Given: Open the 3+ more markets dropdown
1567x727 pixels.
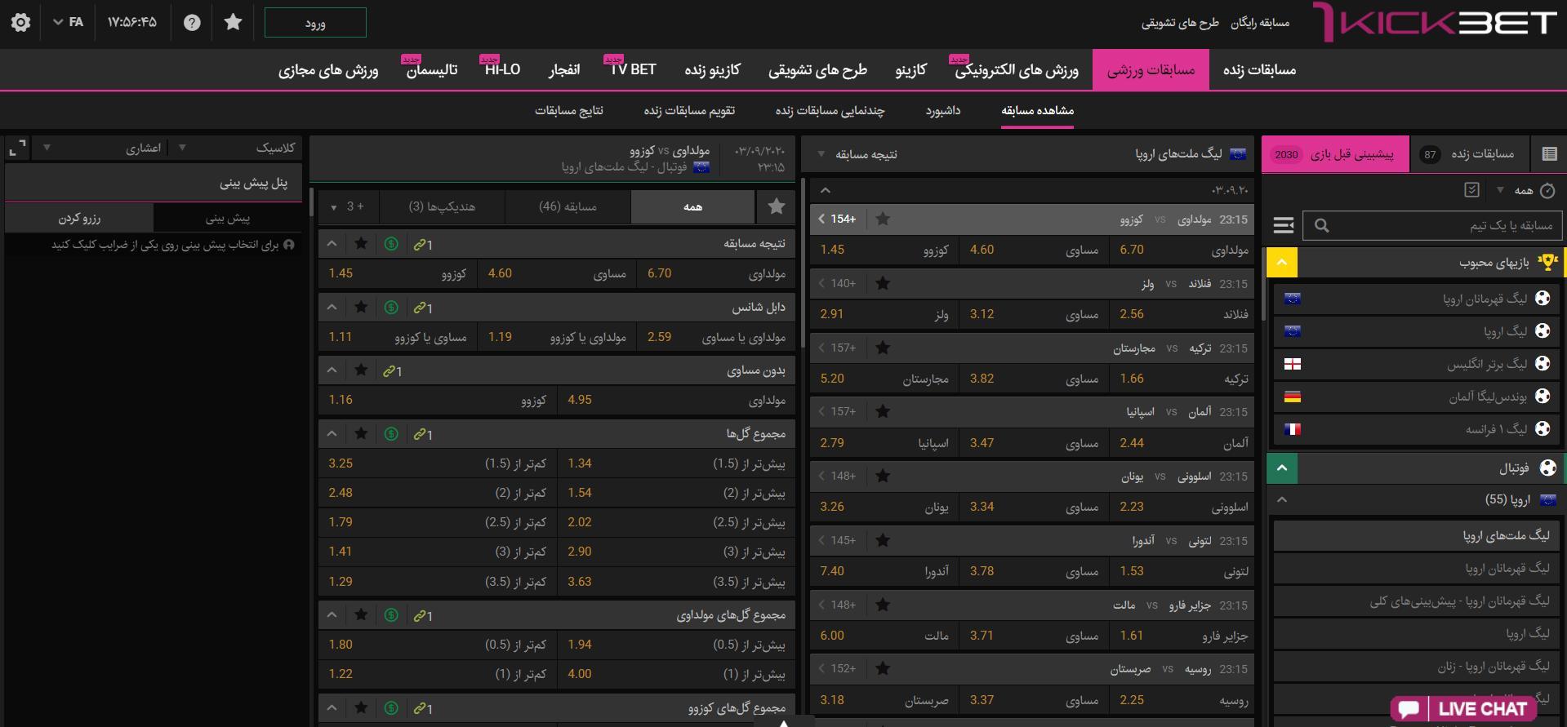Looking at the screenshot, I should 349,206.
